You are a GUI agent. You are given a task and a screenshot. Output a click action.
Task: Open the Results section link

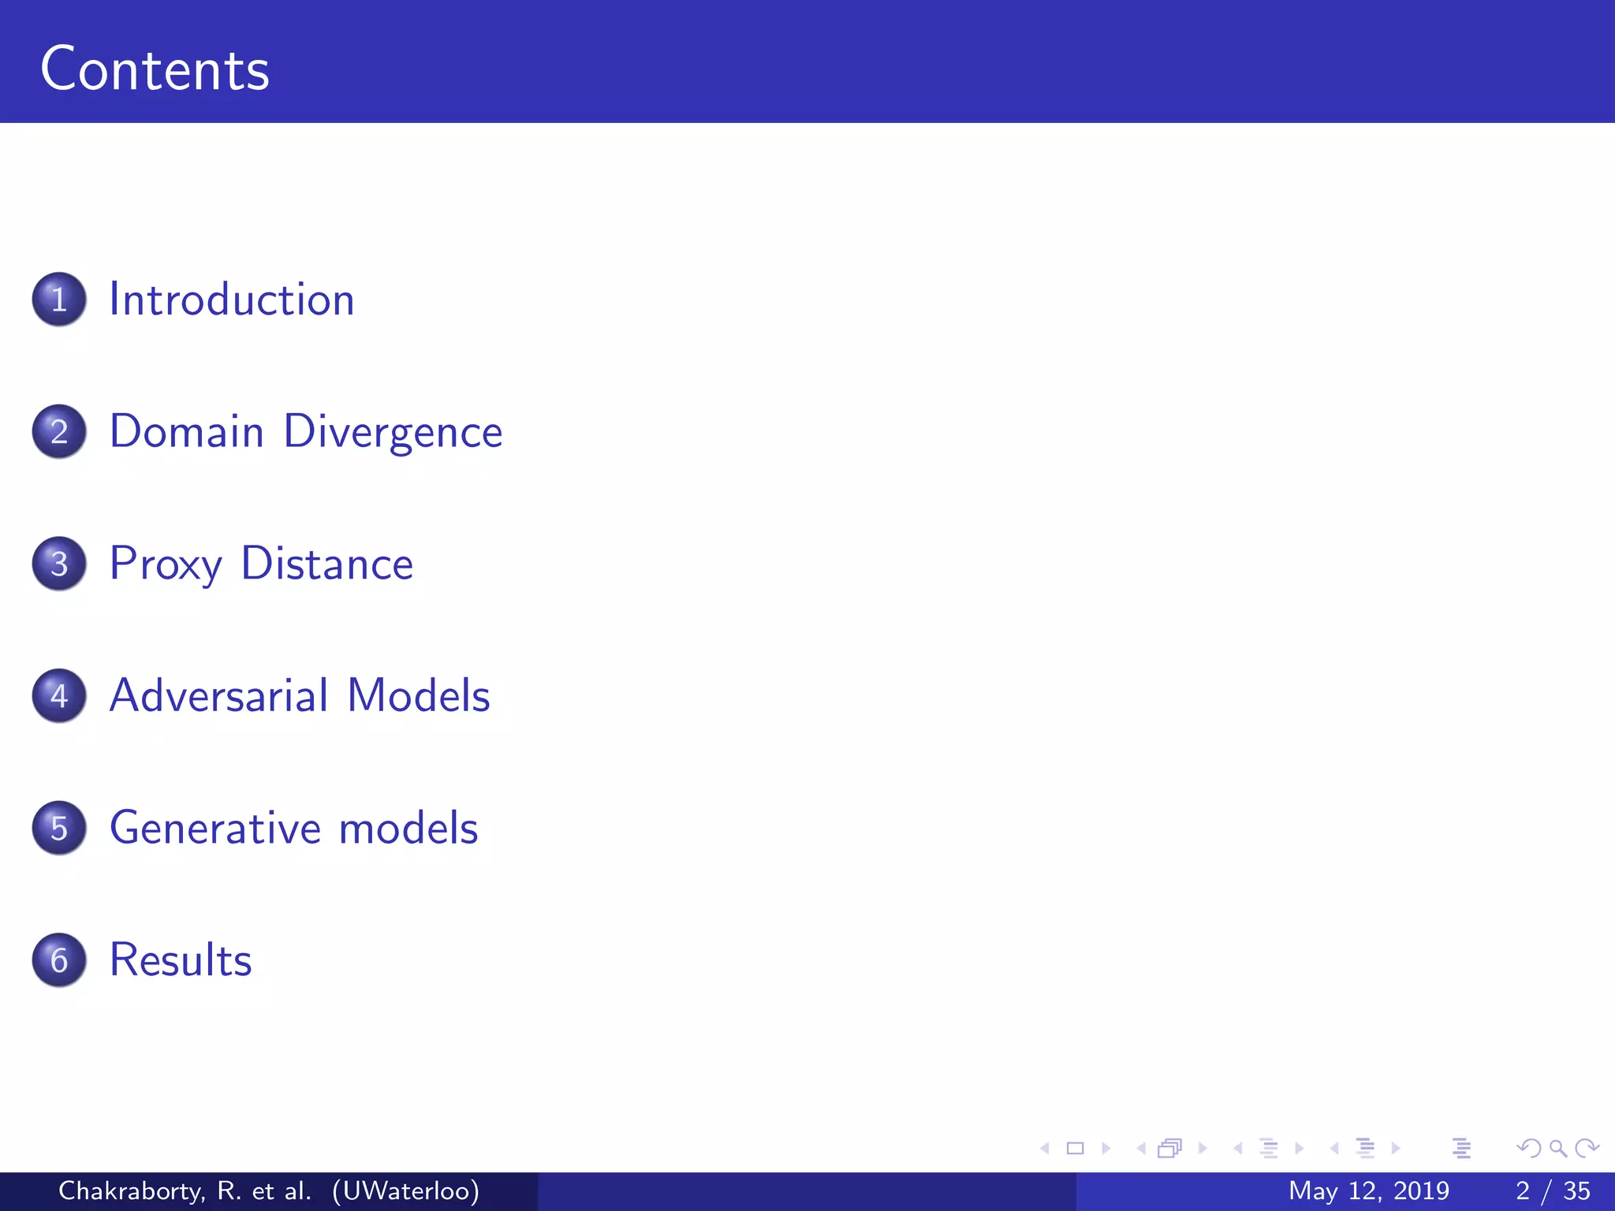coord(181,960)
